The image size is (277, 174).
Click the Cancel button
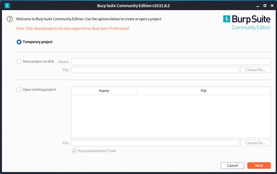[232, 166]
